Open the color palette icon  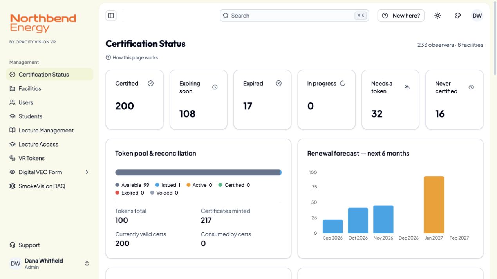457,16
